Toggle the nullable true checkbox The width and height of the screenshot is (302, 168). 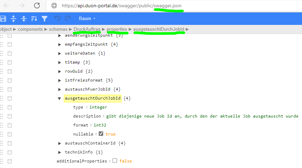point(101,134)
